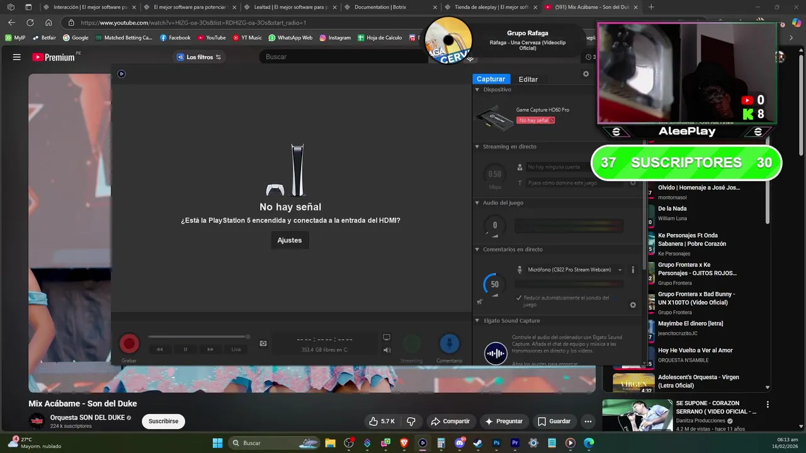Save video with Guardar button

(554, 421)
